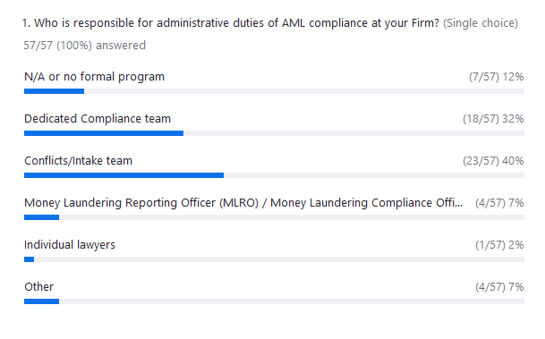Choose the 'Conflicts/Intake team' answer label
Image resolution: width=545 pixels, height=339 pixels.
78,160
